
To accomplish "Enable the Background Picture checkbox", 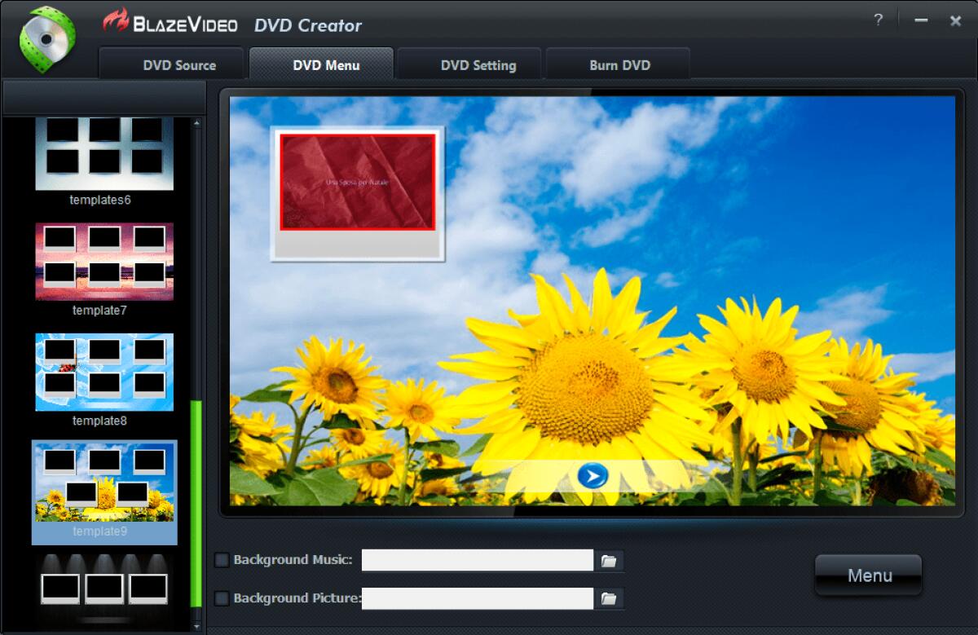I will click(220, 598).
